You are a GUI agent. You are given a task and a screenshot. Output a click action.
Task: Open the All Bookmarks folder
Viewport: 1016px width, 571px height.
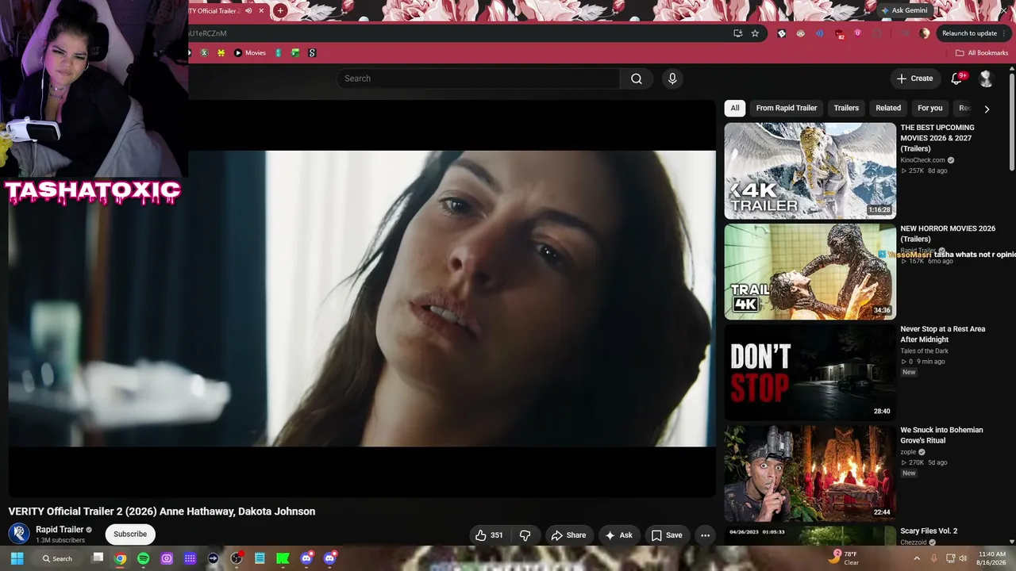point(982,53)
